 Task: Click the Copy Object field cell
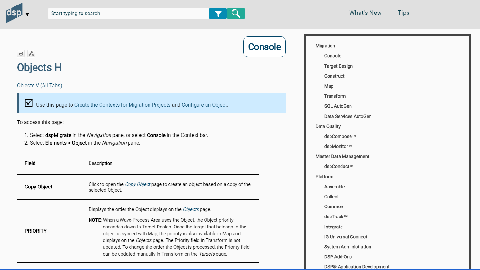49,187
